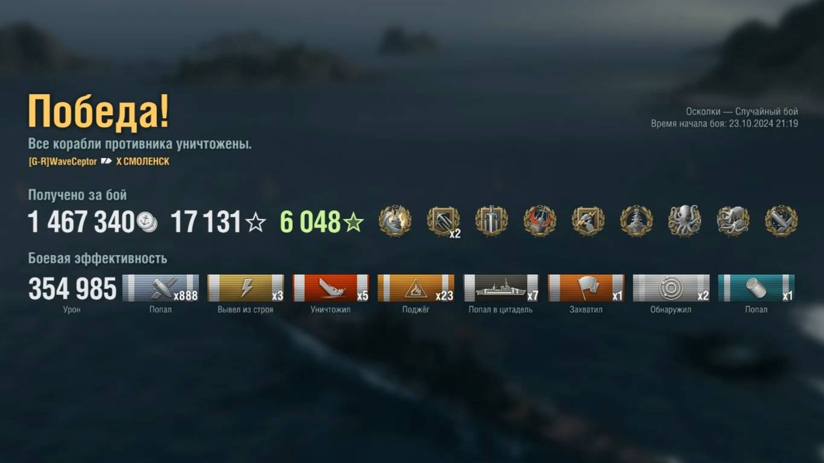This screenshot has width=824, height=463.
Task: Click the silver credits coin icon
Action: point(147,222)
